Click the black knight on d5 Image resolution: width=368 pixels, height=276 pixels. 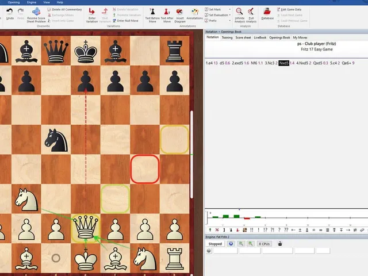click(56, 140)
